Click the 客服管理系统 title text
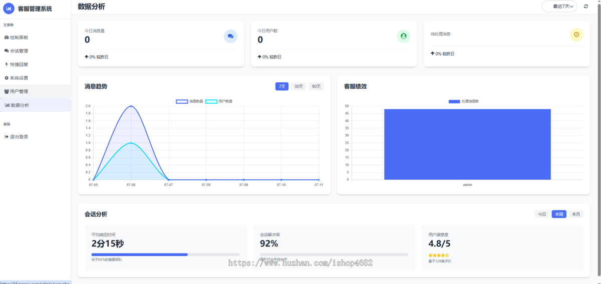Screen dimensions: 601x284 (35, 9)
